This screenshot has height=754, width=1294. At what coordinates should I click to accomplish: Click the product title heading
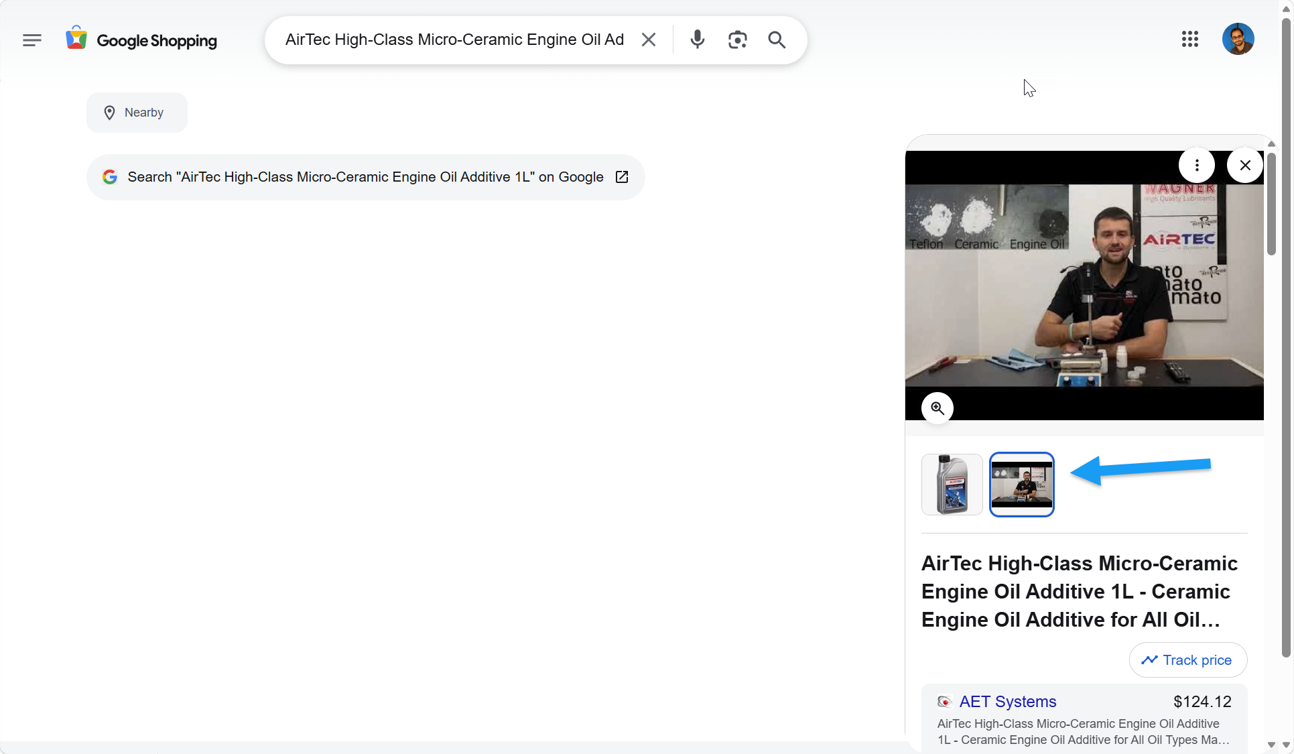point(1080,591)
